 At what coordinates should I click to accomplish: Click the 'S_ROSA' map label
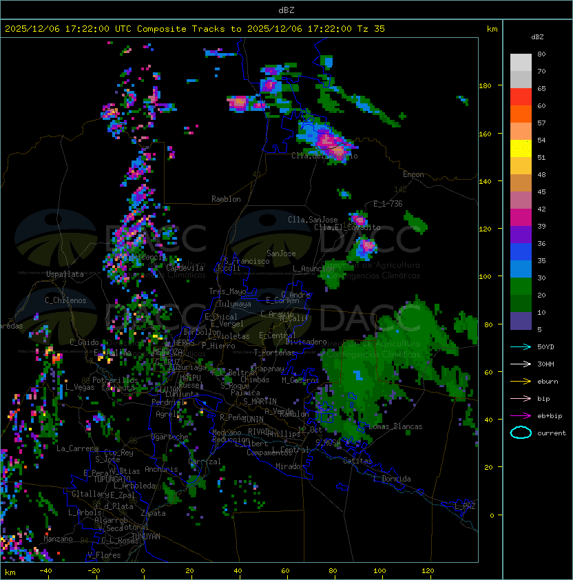tap(328, 443)
